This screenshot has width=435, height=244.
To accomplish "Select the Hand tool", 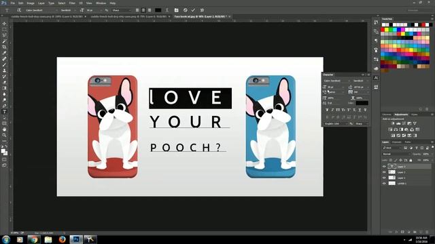I will [4, 129].
